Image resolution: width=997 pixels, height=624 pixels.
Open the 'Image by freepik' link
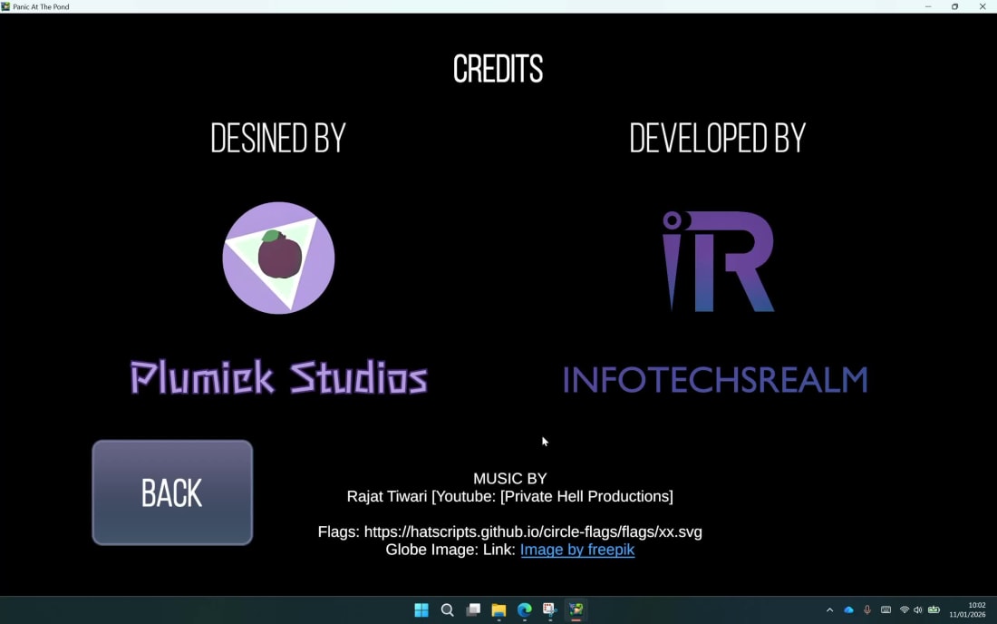(577, 550)
